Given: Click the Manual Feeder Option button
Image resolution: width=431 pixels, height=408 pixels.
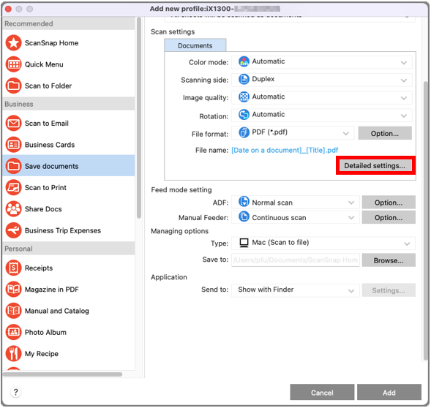Looking at the screenshot, I should point(389,218).
